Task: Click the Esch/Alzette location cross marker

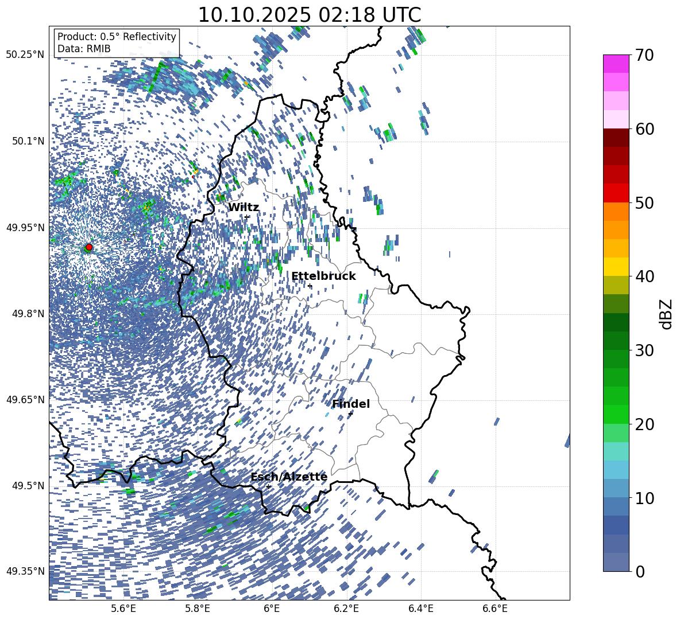Action: click(268, 486)
